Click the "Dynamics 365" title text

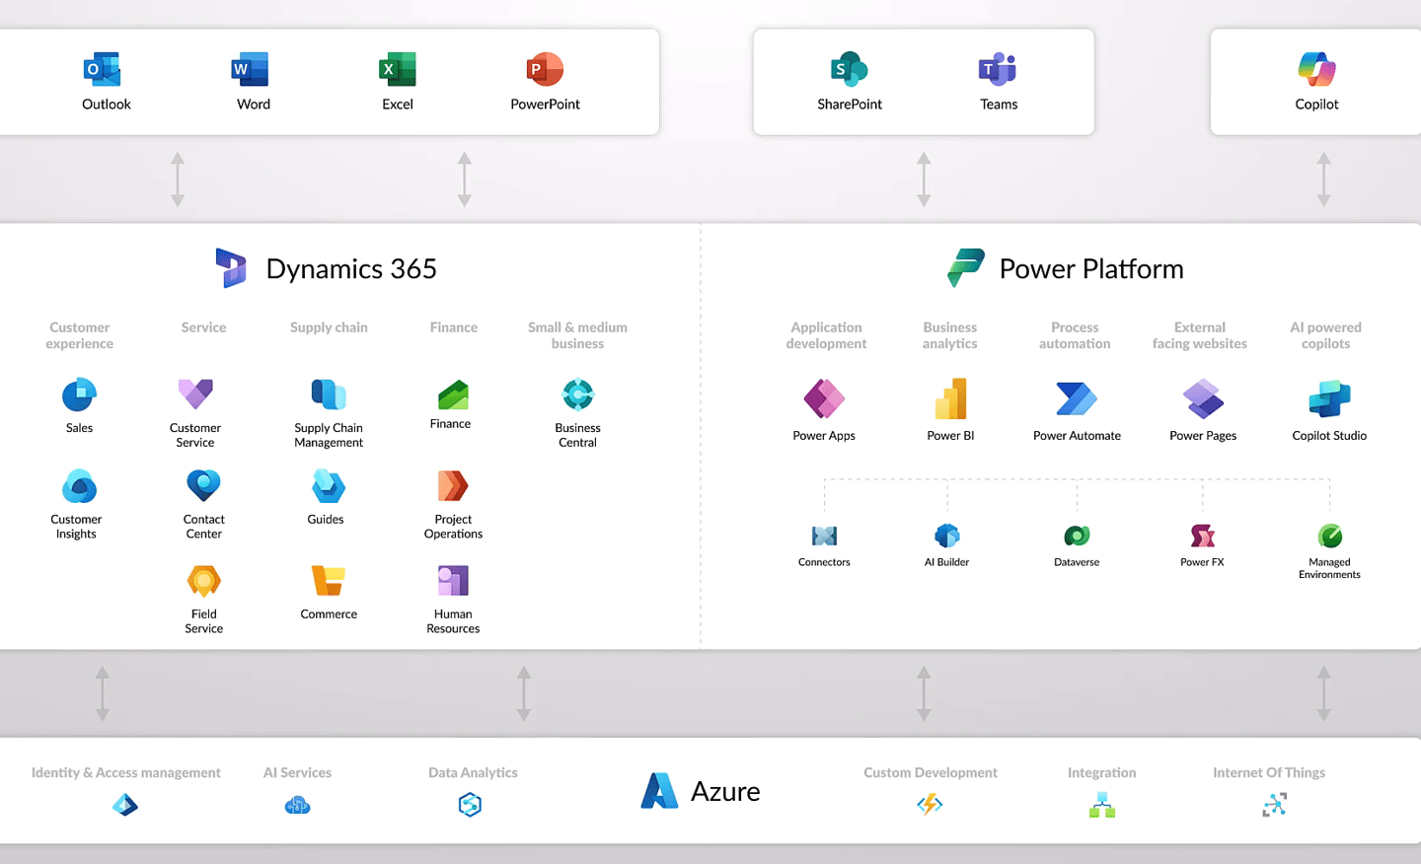351,269
